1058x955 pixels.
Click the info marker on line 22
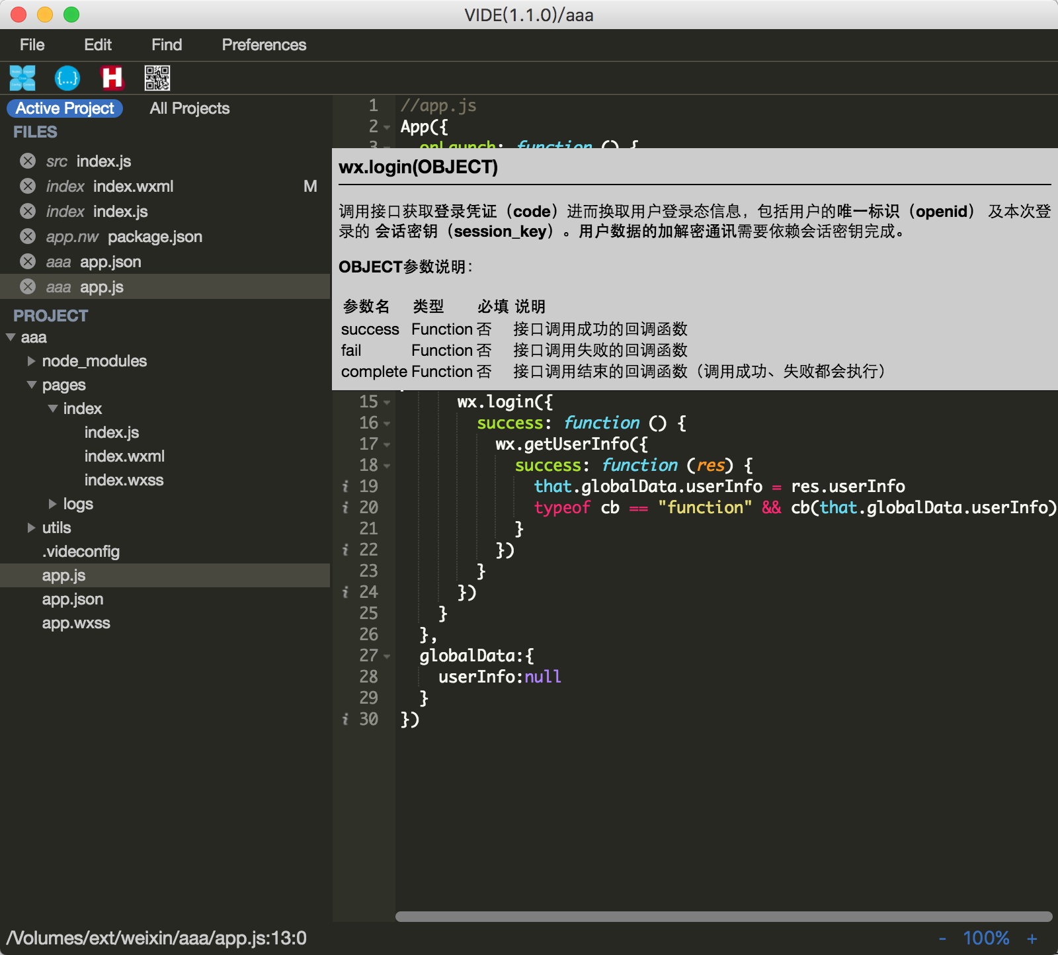(345, 550)
